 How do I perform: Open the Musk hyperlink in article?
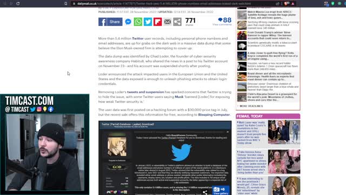tap(179, 97)
